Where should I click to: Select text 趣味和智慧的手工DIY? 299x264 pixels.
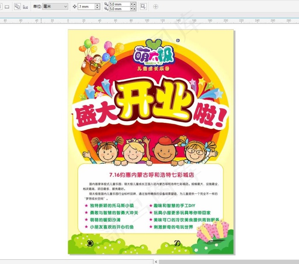174,206
